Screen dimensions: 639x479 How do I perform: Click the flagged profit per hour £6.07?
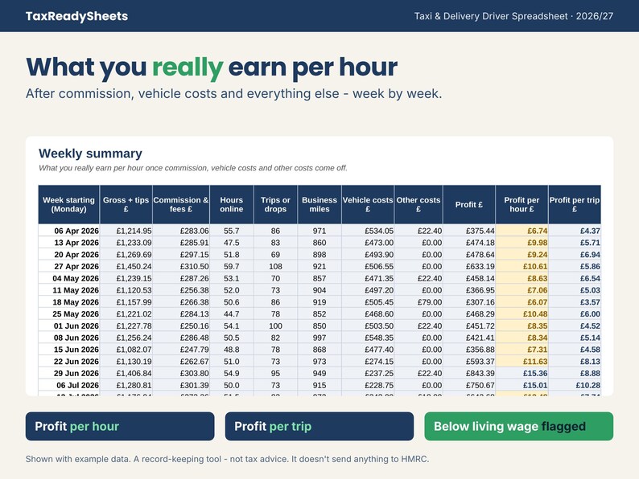tap(522, 302)
